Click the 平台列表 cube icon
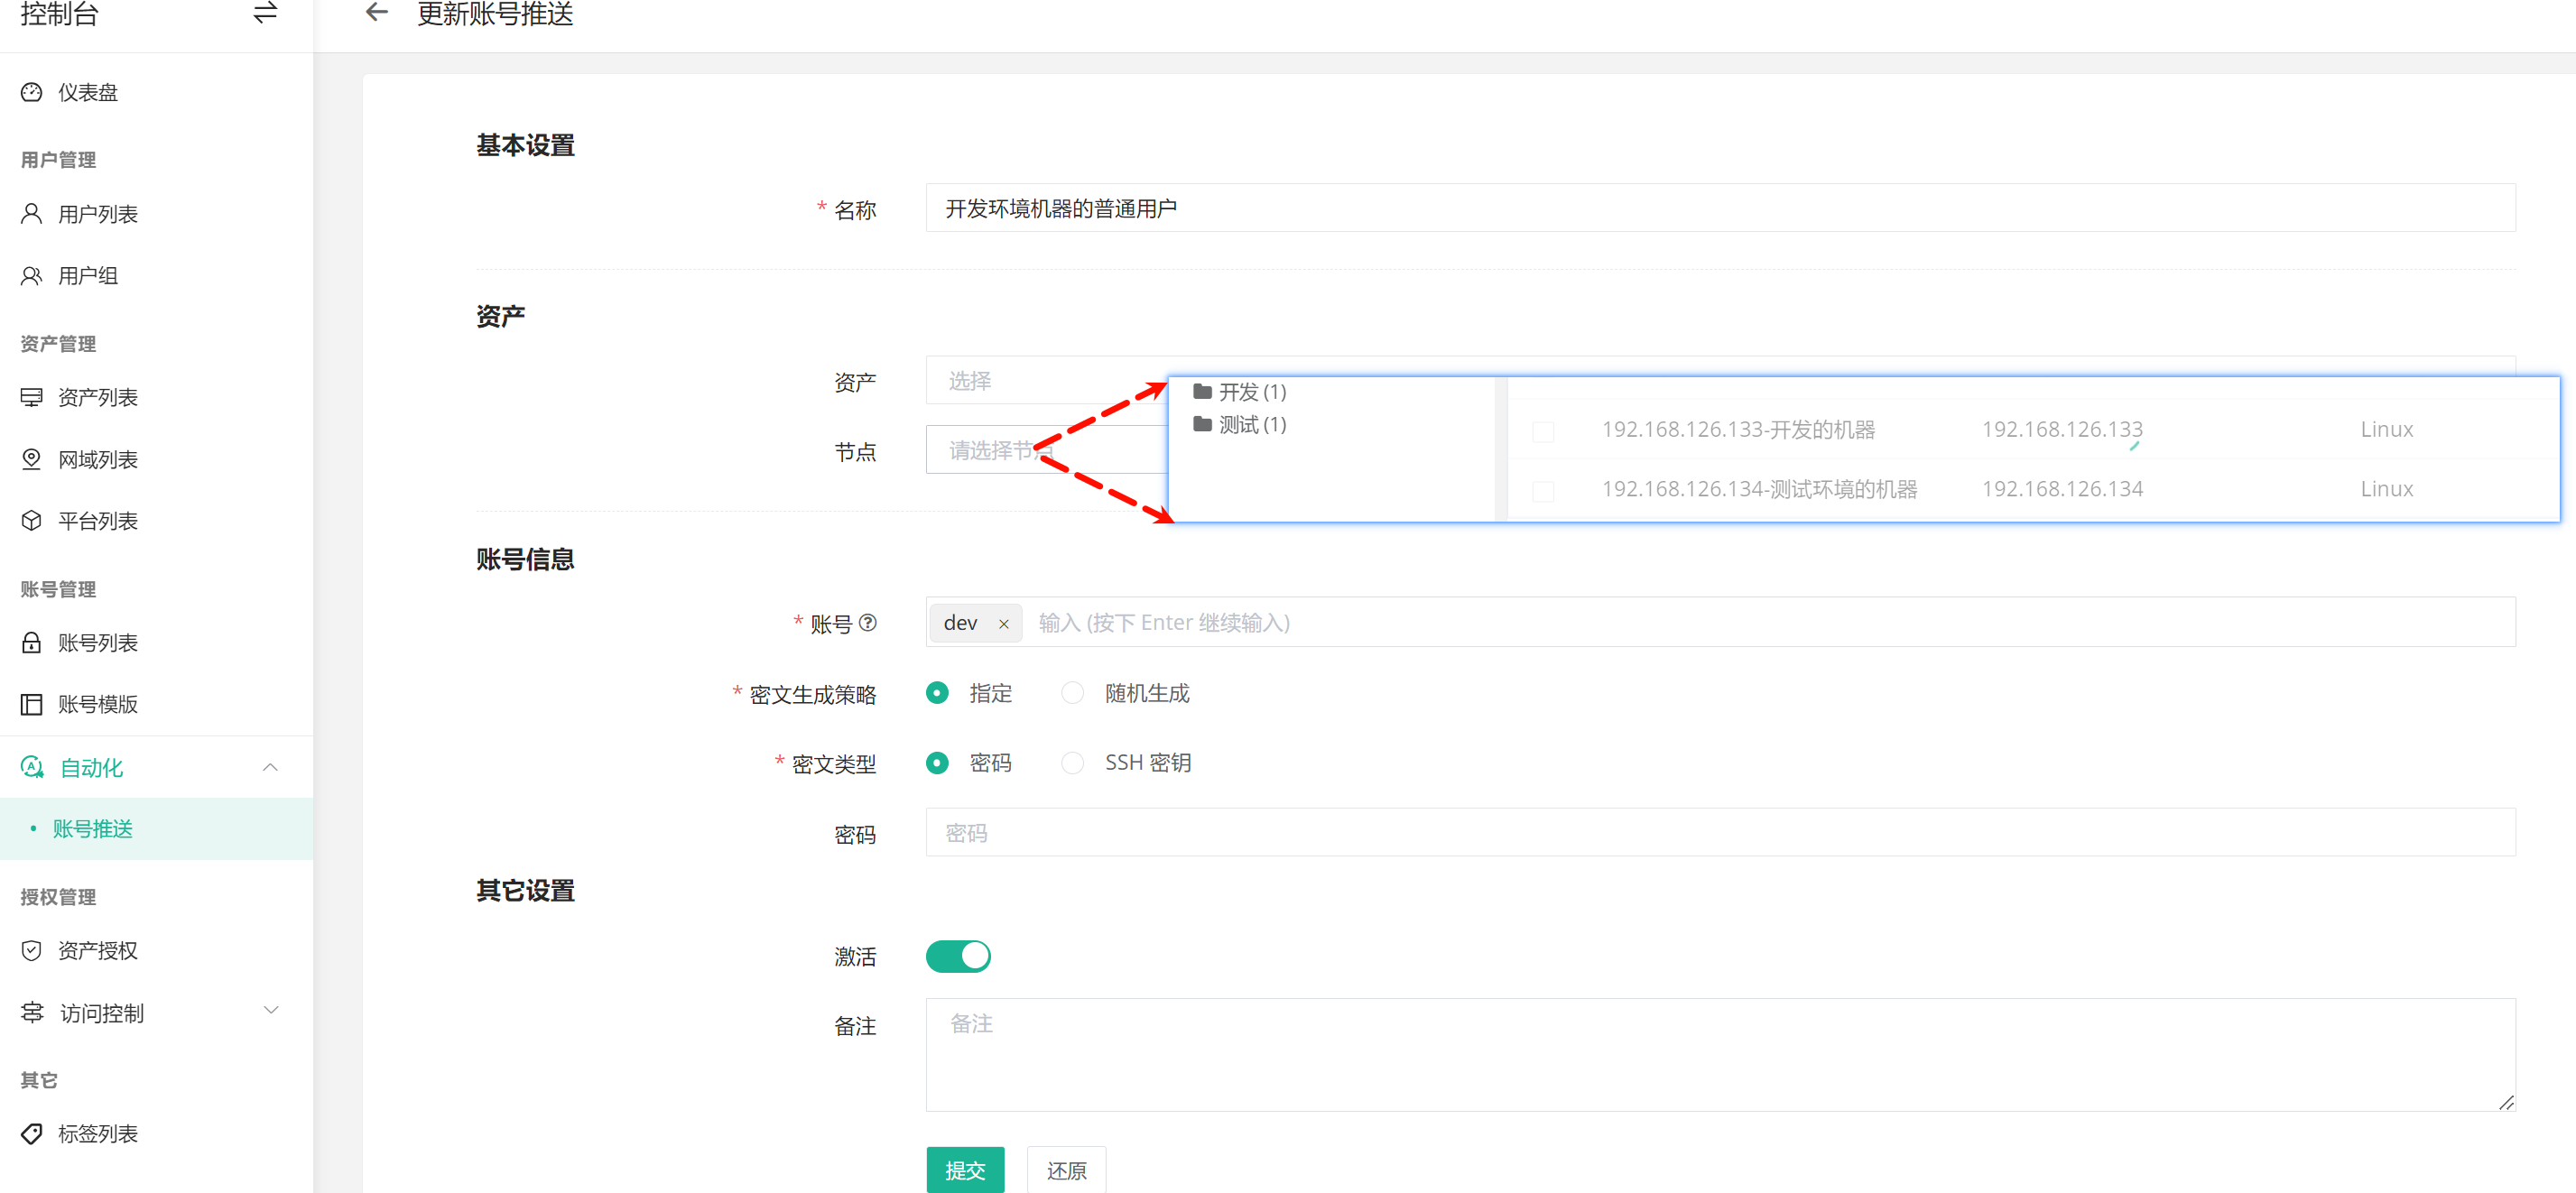Viewport: 2576px width, 1193px height. pyautogui.click(x=32, y=520)
